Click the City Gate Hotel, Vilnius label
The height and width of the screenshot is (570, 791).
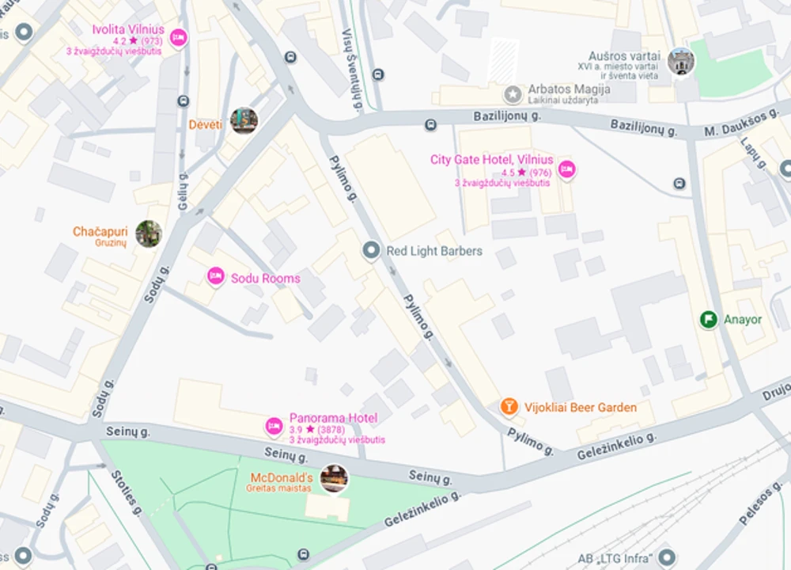pyautogui.click(x=492, y=160)
